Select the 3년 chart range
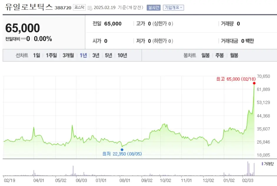The height and width of the screenshot is (186, 277). coord(95,55)
